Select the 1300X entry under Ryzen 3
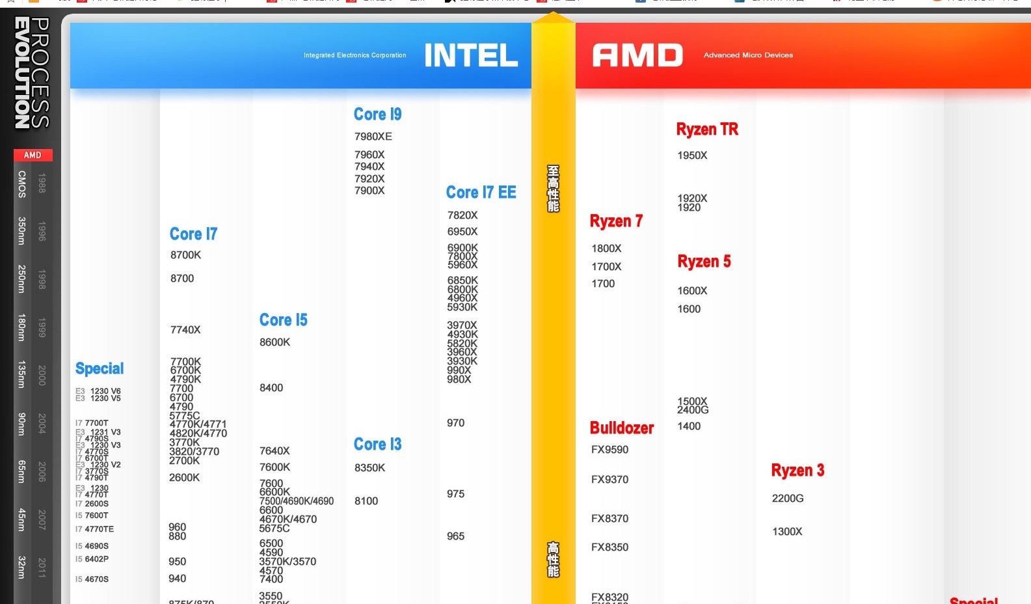 click(x=787, y=532)
